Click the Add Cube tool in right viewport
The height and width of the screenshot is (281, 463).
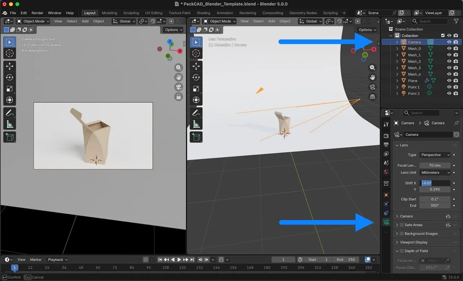[x=196, y=137]
